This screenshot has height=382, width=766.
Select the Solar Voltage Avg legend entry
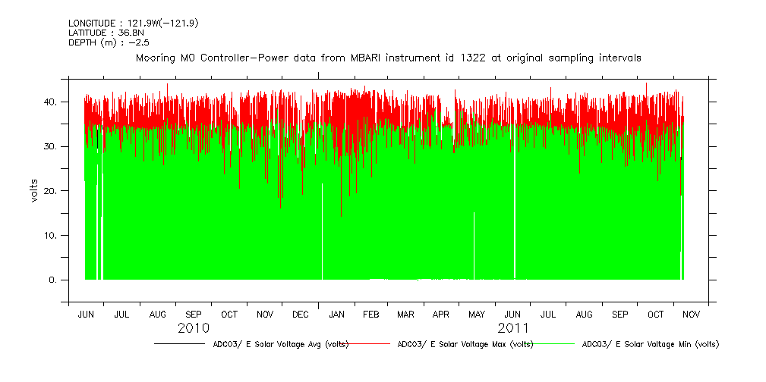281,344
